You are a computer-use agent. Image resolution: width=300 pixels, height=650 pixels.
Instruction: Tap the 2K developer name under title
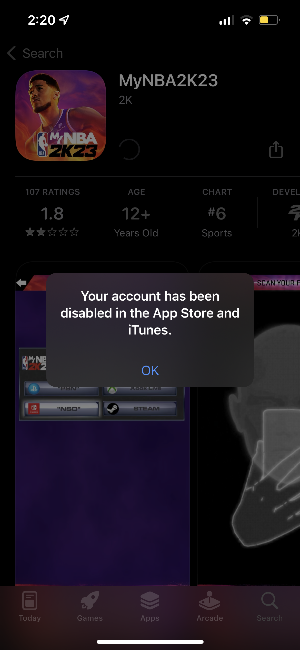126,100
